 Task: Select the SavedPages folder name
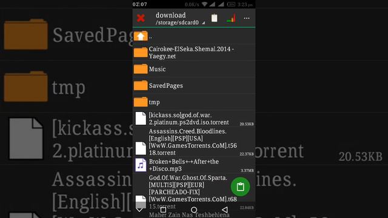point(166,86)
